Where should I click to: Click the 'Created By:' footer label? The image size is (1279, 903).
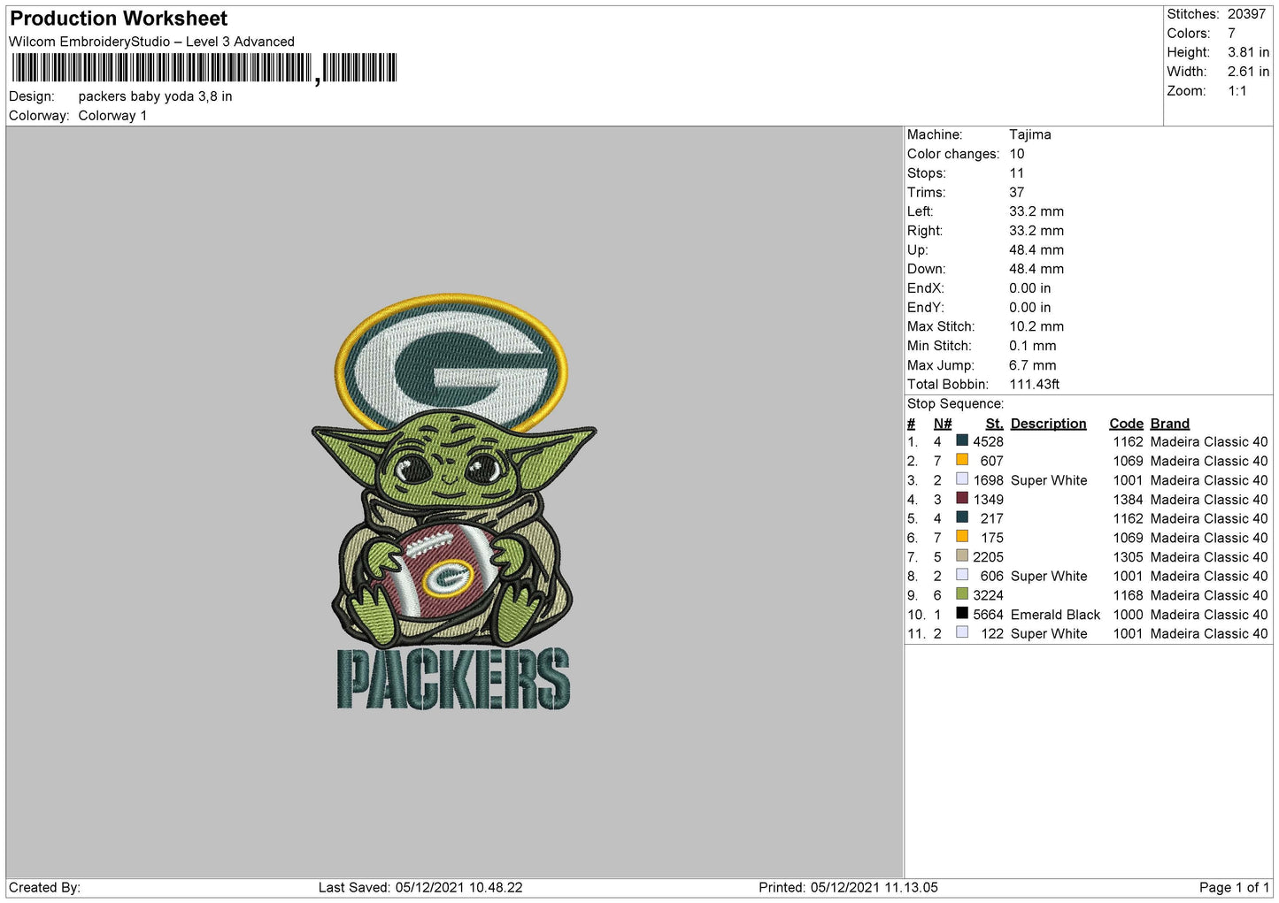pyautogui.click(x=44, y=888)
